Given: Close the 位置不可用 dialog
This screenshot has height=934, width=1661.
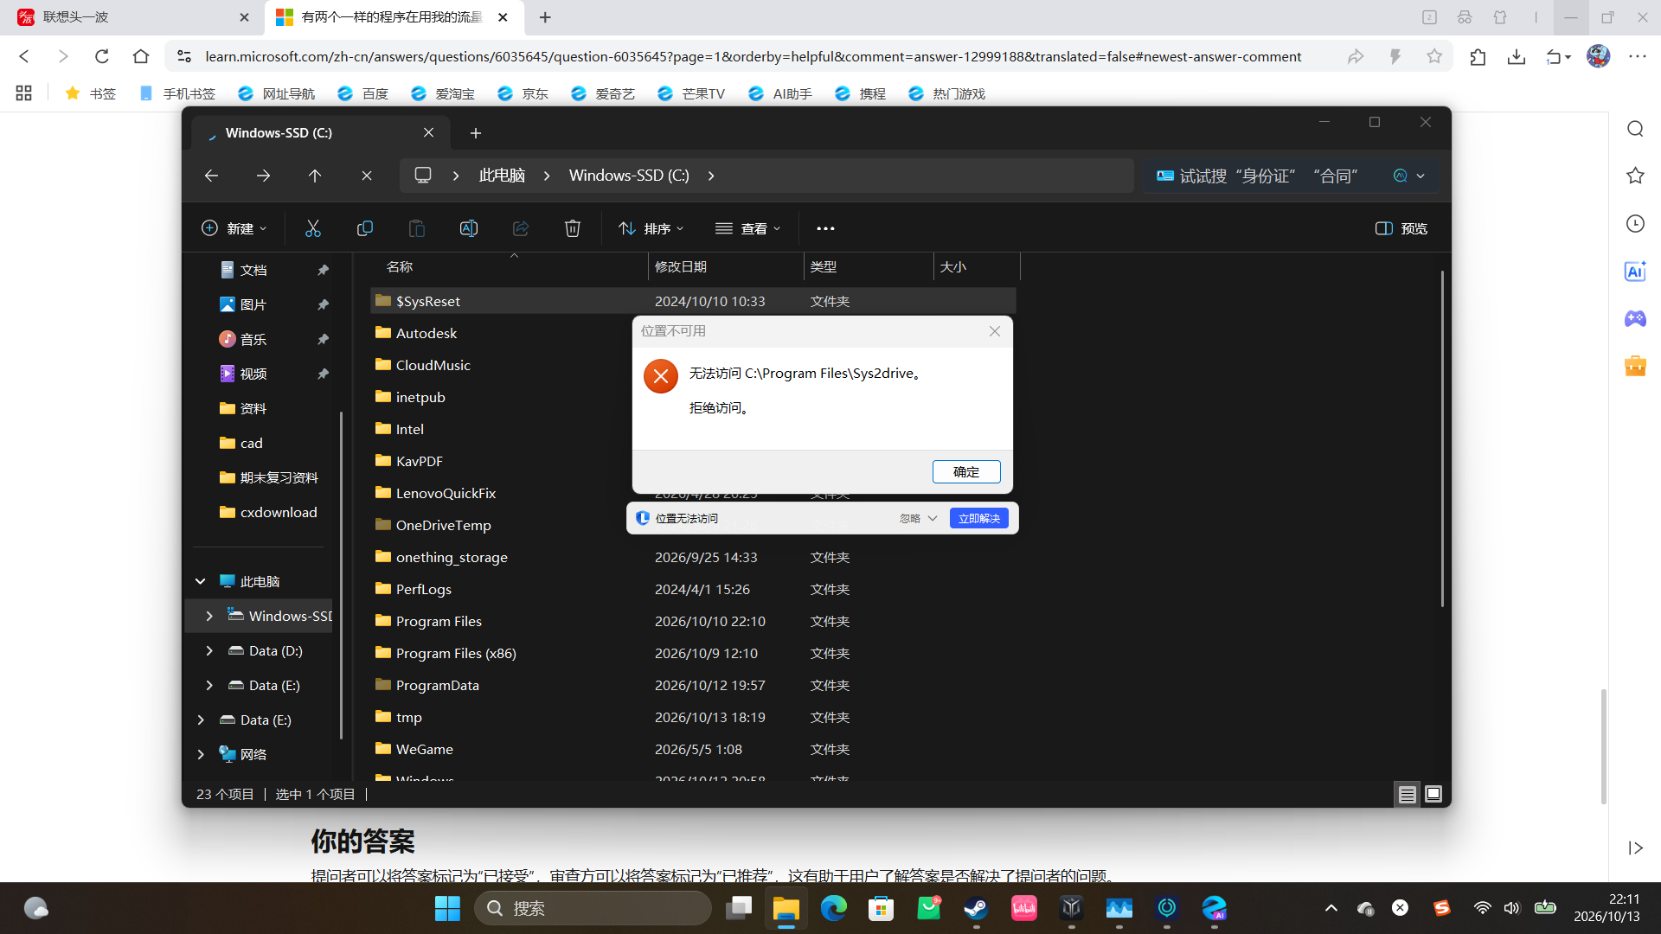Looking at the screenshot, I should pyautogui.click(x=995, y=331).
